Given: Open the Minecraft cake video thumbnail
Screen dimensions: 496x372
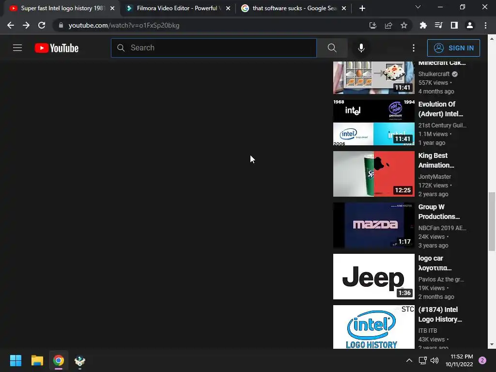Looking at the screenshot, I should pos(373,77).
